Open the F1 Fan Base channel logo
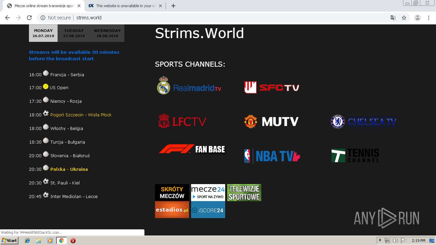436x245 pixels. click(x=192, y=149)
